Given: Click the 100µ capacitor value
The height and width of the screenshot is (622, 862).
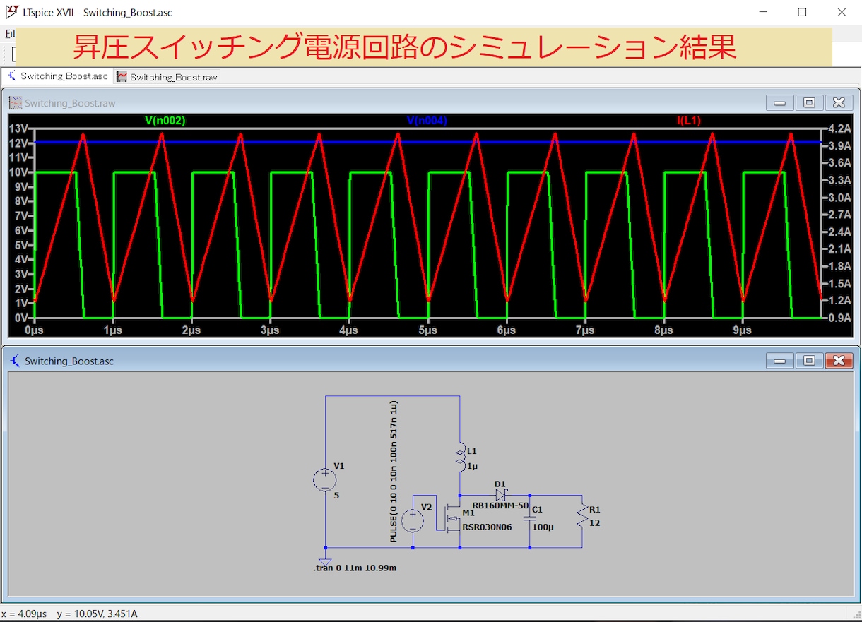Looking at the screenshot, I should tap(543, 527).
